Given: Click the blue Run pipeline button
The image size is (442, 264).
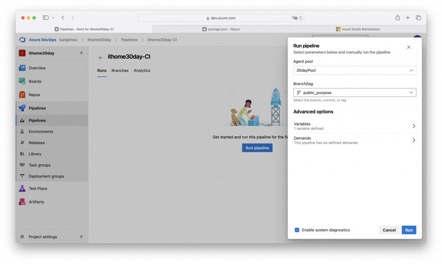Looking at the screenshot, I should [x=257, y=148].
